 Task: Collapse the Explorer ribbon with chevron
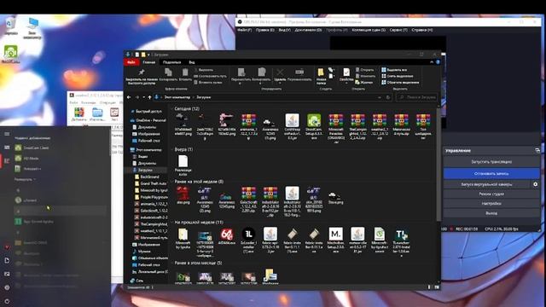coord(432,62)
